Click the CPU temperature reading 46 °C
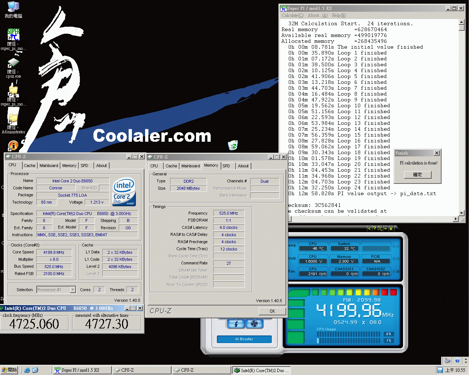The image size is (469, 375). click(313, 248)
